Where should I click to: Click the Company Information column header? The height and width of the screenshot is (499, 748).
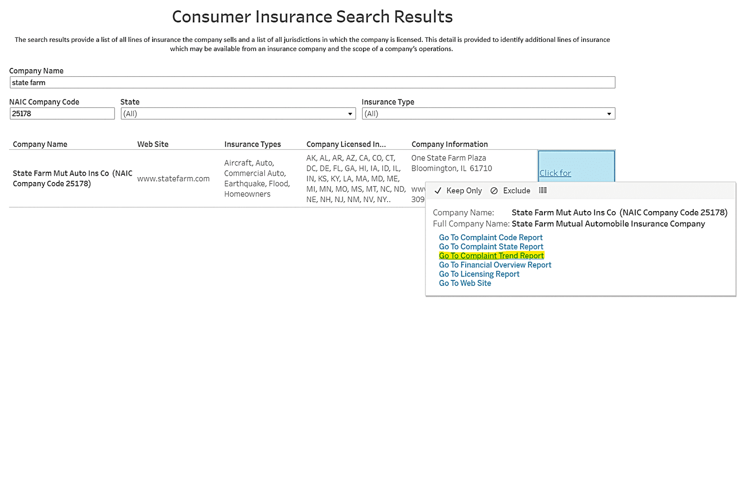click(450, 144)
